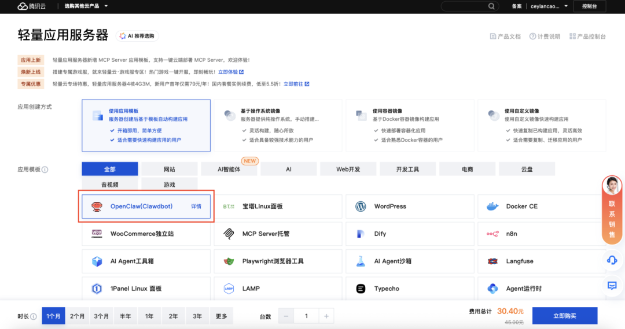Switch to the 全部 template tab

(110, 169)
